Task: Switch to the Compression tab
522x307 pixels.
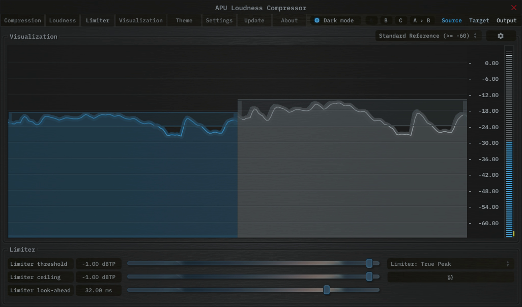Action: (22, 20)
